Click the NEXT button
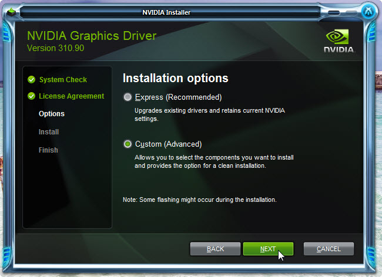The height and width of the screenshot is (277, 382). [x=268, y=249]
